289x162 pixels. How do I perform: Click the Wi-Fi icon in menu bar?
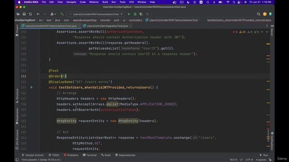228,2
